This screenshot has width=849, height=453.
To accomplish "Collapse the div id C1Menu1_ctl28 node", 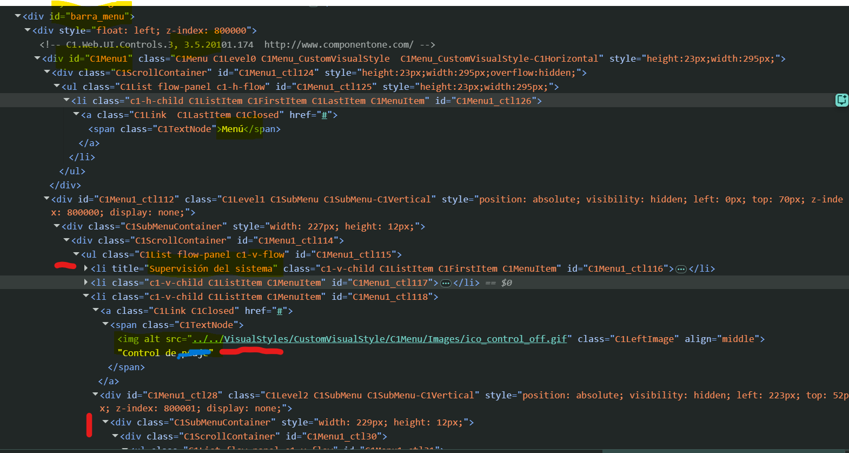I will (x=96, y=395).
